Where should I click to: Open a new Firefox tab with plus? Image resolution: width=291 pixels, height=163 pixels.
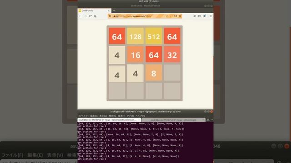[114, 10]
